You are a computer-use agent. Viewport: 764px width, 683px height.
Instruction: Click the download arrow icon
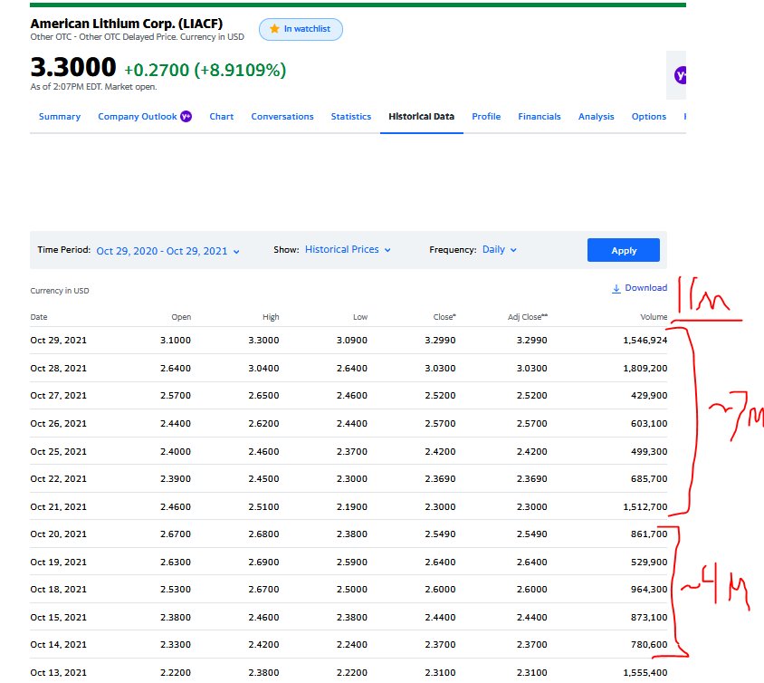[x=616, y=289]
